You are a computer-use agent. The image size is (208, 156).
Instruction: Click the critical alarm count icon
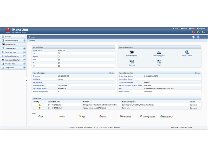pyautogui.click(x=193, y=32)
